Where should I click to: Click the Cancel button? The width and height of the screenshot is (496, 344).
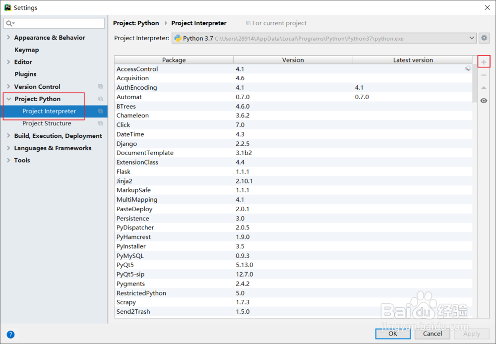(x=433, y=334)
